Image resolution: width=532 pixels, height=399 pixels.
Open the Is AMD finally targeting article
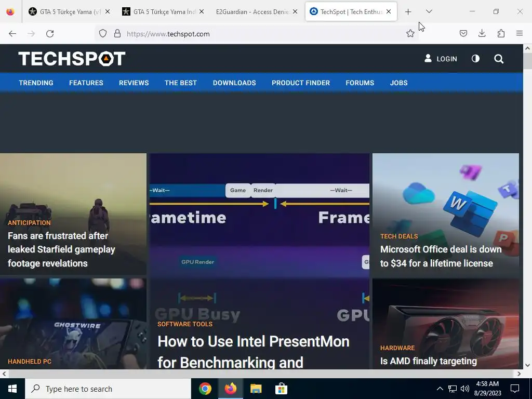[429, 361]
